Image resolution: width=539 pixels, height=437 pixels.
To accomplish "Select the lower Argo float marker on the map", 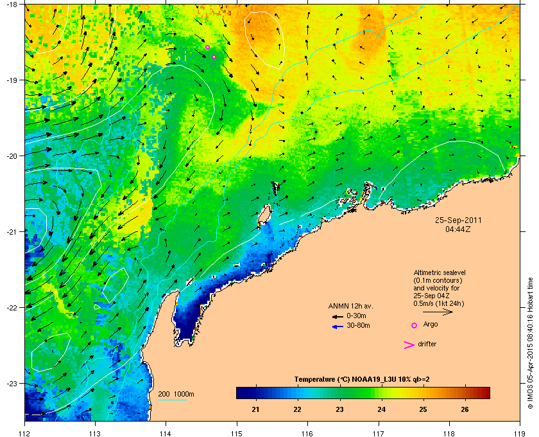I will coord(214,57).
